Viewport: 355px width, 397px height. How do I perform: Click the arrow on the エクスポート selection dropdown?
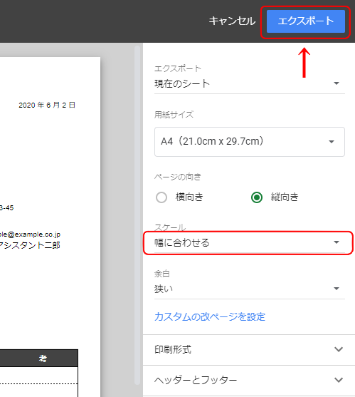(337, 83)
